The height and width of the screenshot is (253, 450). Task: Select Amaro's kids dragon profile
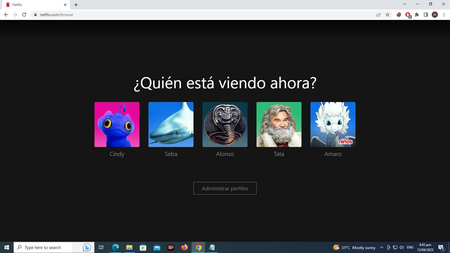point(333,125)
